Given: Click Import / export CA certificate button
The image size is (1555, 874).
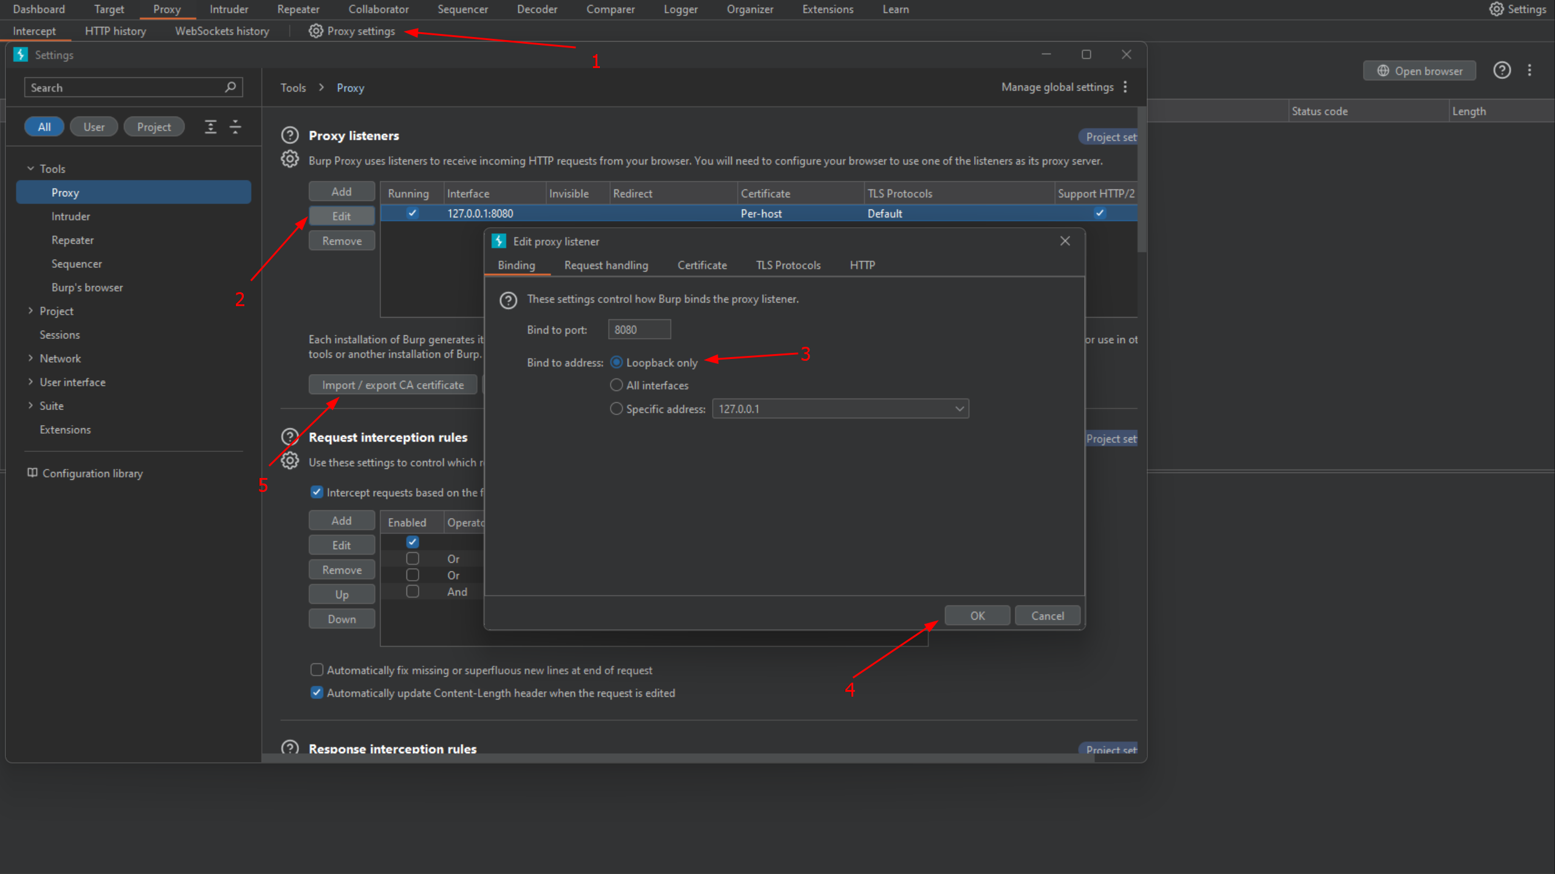Looking at the screenshot, I should (393, 385).
